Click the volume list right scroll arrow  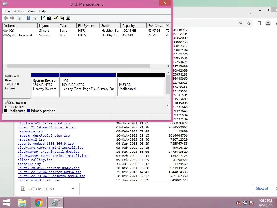tap(168, 66)
